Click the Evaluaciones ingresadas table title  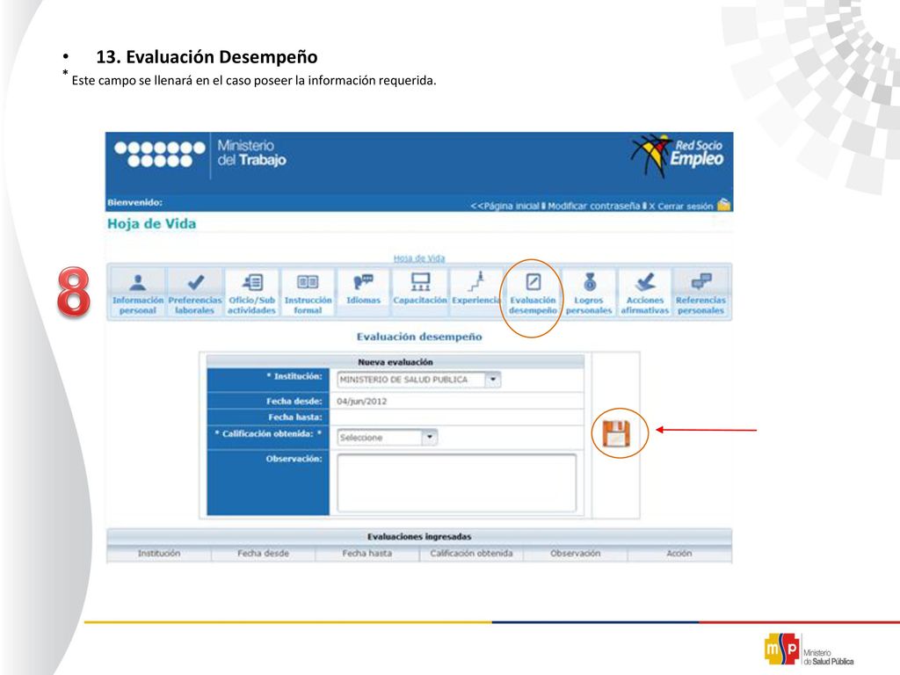coord(419,537)
